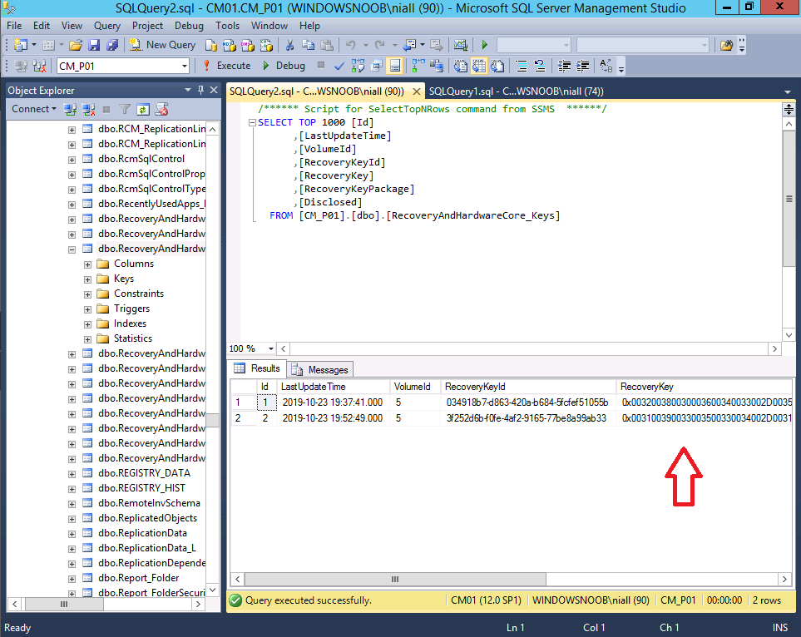Parse the query with the checkmark icon

(x=339, y=66)
